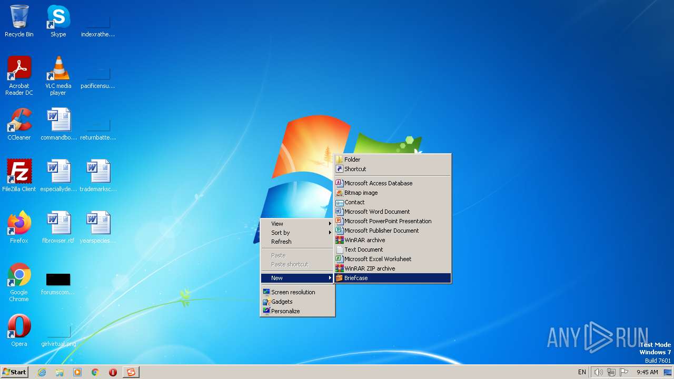Choose Refresh from the context menu
Image resolution: width=674 pixels, height=379 pixels.
point(298,242)
